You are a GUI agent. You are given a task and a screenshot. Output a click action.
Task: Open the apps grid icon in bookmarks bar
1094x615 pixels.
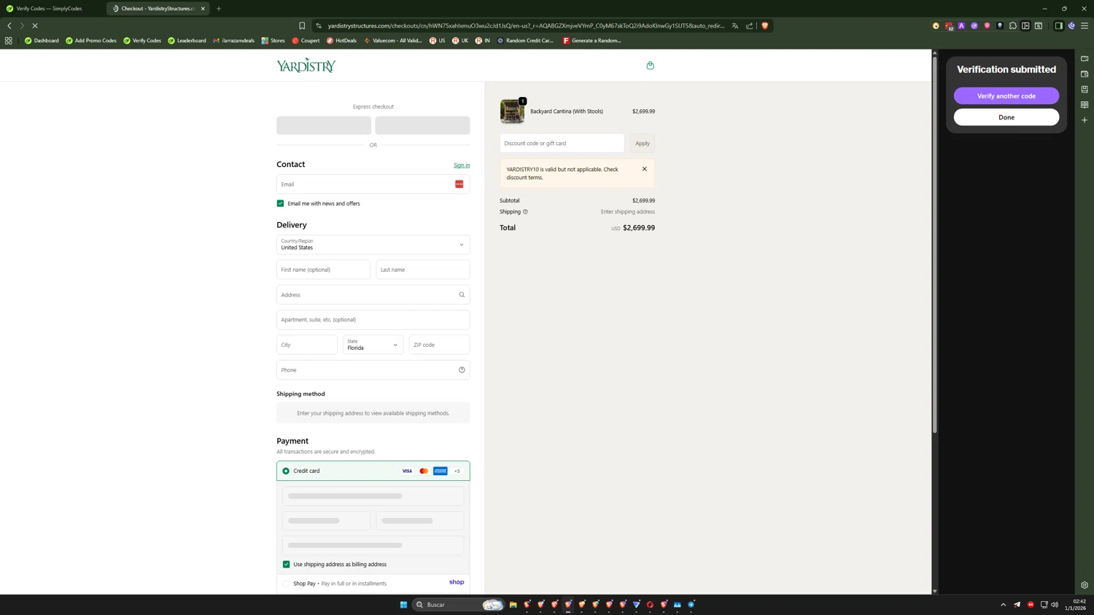click(x=9, y=41)
